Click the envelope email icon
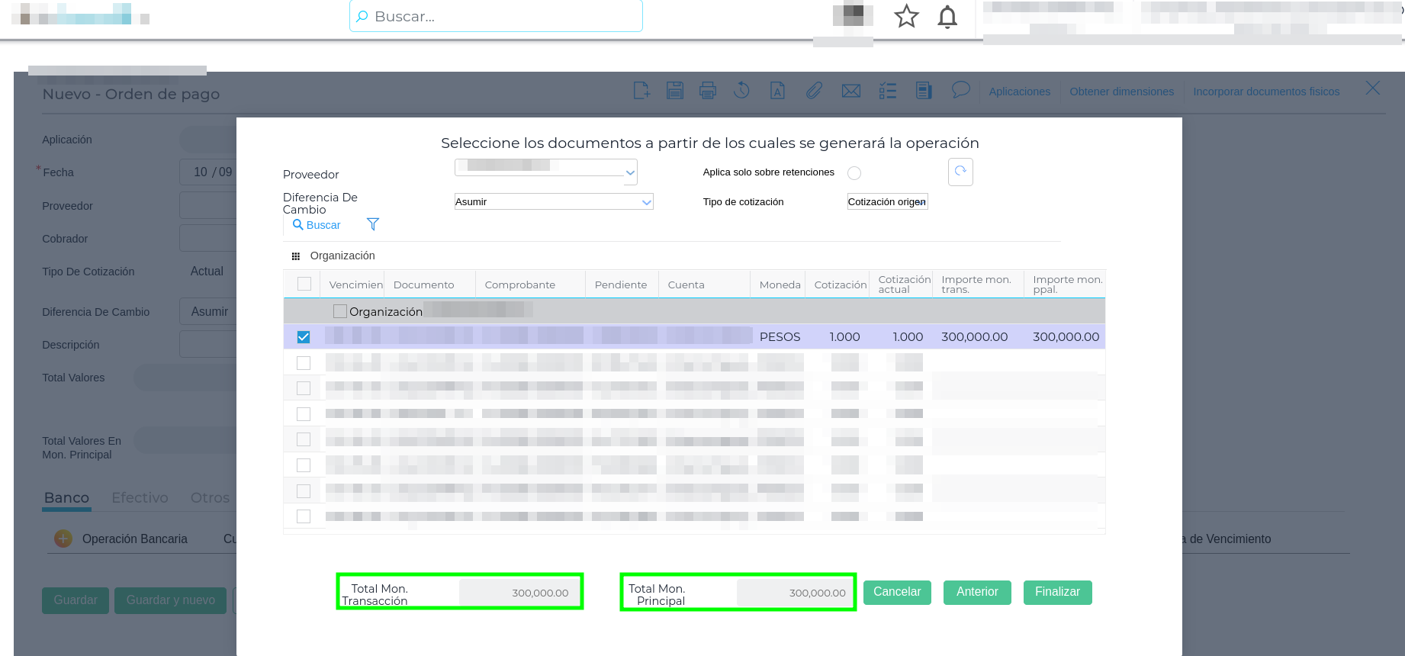This screenshot has width=1405, height=656. 851,91
